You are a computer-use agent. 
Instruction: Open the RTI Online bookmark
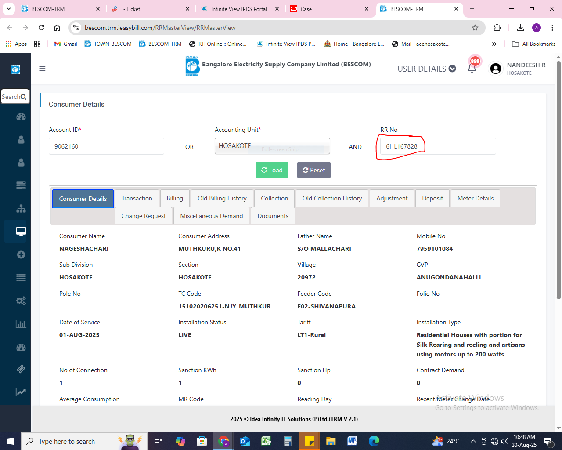click(x=218, y=44)
